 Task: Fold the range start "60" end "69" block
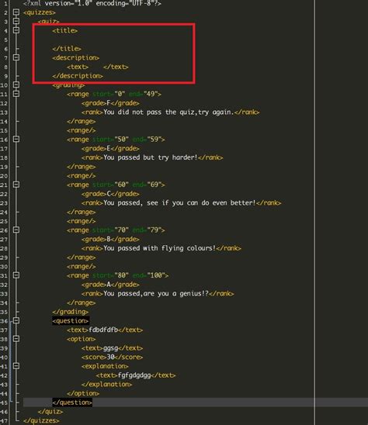tap(16, 185)
